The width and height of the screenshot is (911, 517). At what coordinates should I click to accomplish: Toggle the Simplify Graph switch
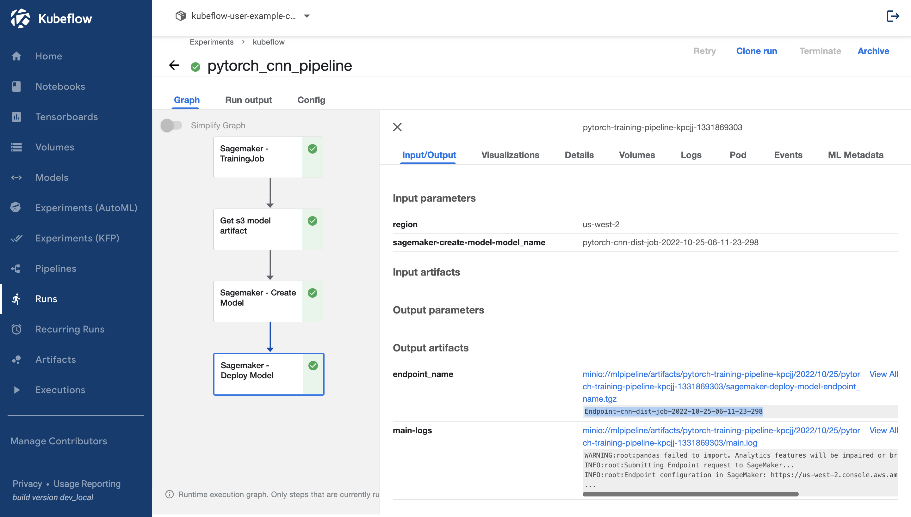point(171,125)
